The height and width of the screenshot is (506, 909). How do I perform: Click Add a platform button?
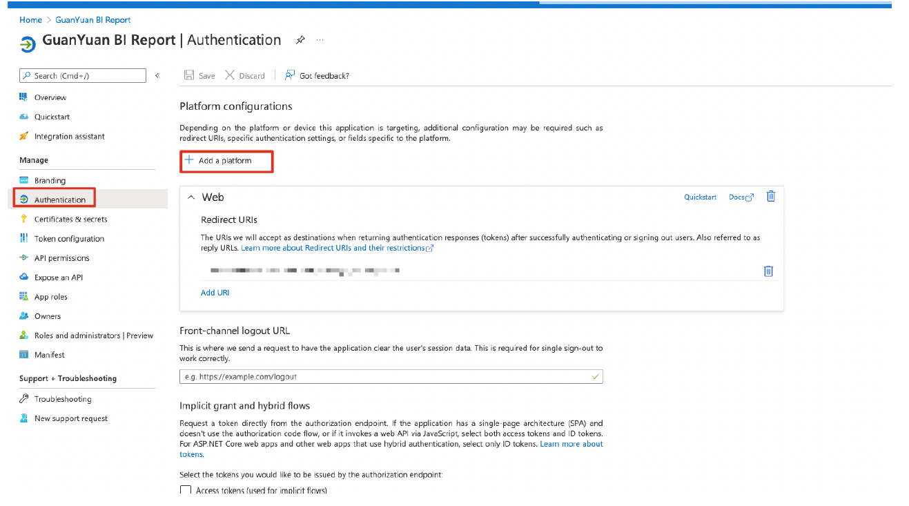click(x=226, y=161)
